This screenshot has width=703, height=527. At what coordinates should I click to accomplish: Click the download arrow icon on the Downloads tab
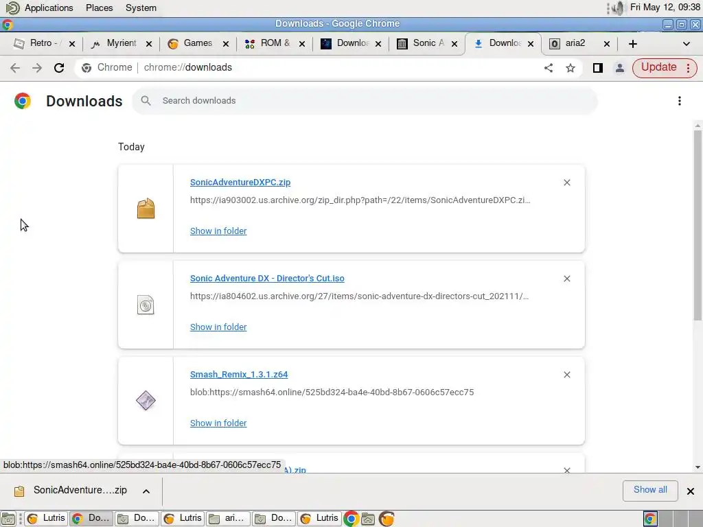point(479,43)
